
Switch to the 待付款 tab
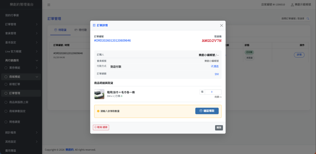[81, 30]
